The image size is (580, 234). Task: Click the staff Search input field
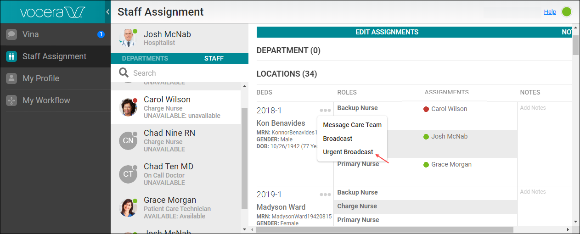pos(184,73)
